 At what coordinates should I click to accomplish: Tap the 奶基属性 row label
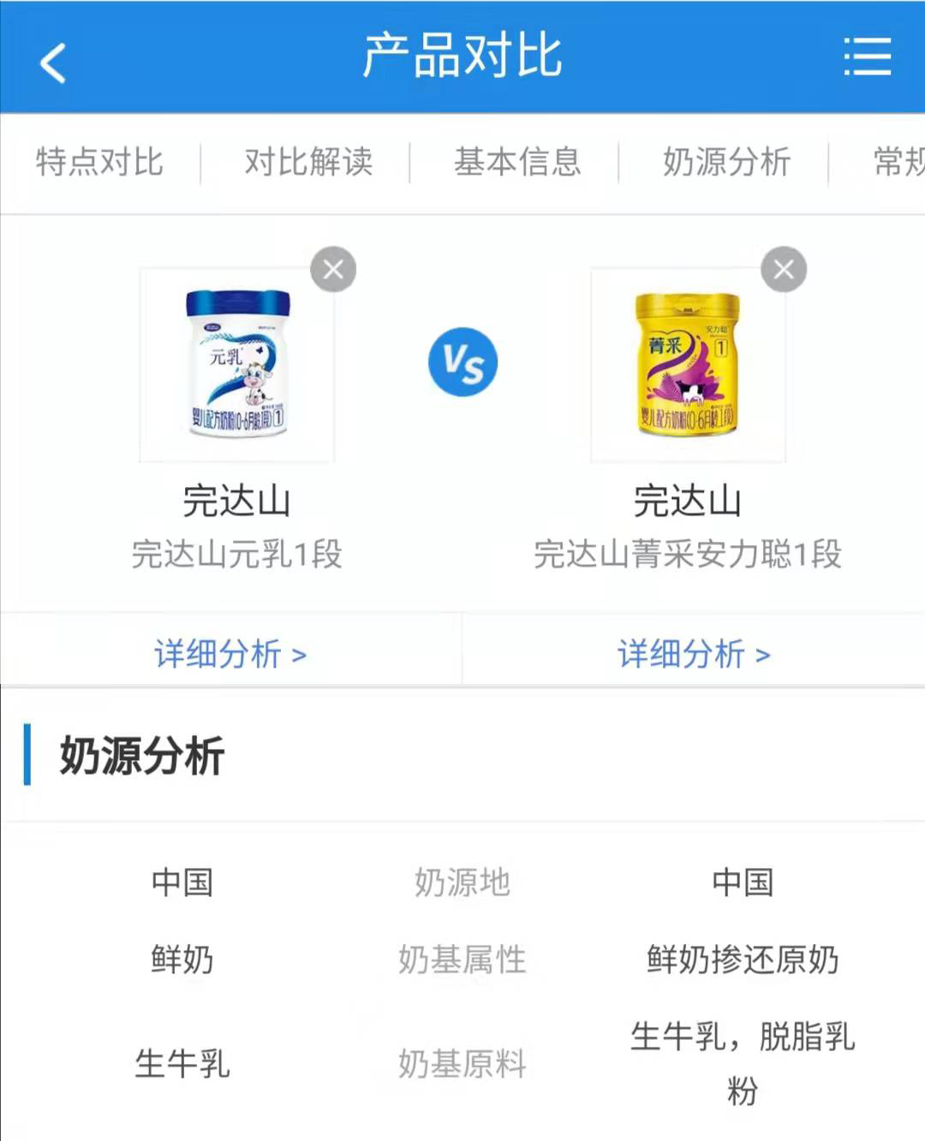[x=462, y=960]
